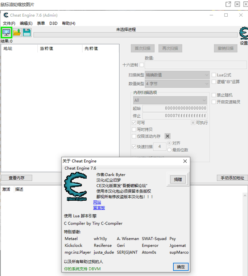
Task: Click the 查看内存 memory view button
Action: pos(17,178)
